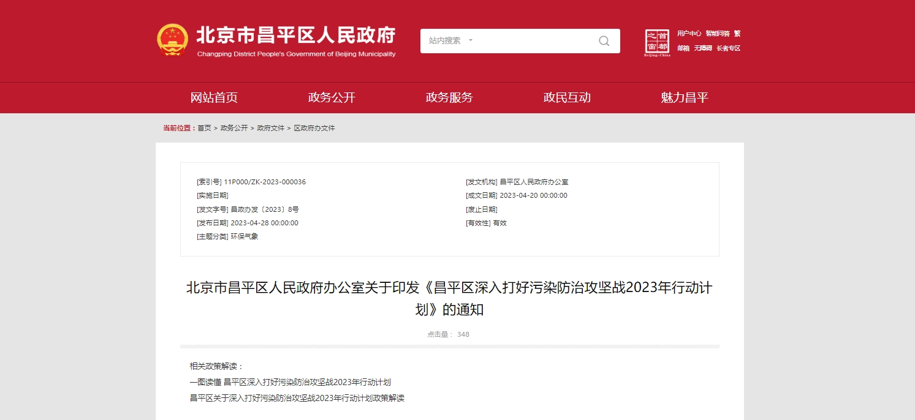Click the national emblem logo

click(172, 40)
